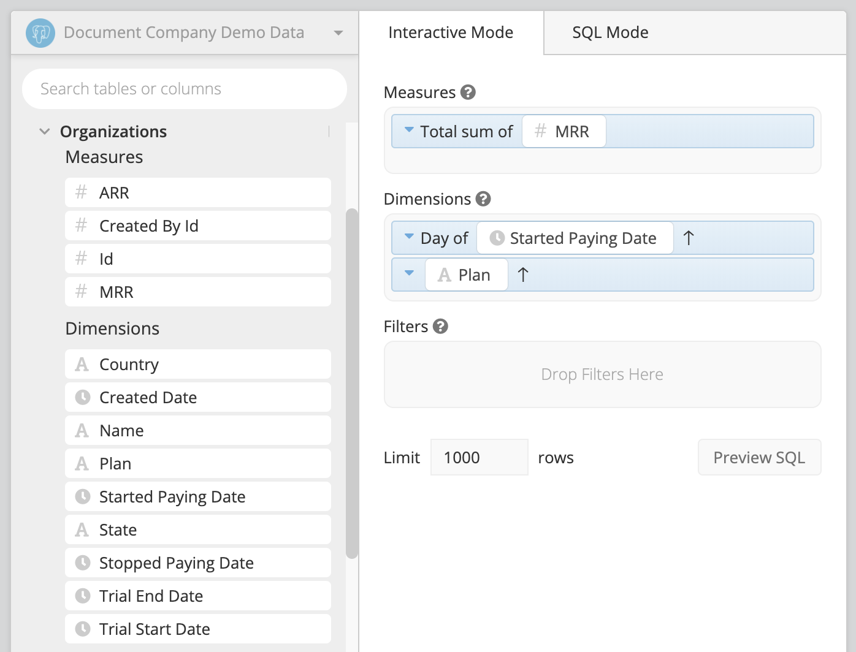This screenshot has width=856, height=652.
Task: Open the Day of granularity dropdown
Action: coord(409,238)
